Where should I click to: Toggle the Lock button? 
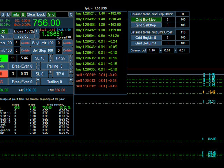[41, 14]
